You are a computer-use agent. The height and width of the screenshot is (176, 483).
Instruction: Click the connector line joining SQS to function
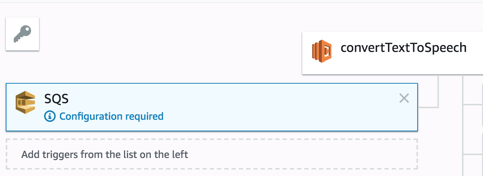point(429,107)
